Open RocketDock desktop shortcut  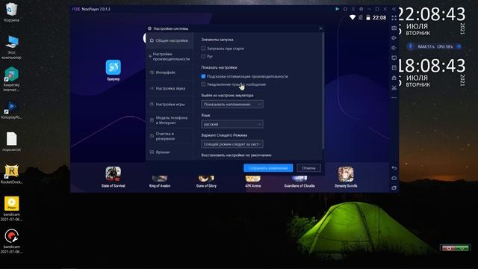[12, 174]
